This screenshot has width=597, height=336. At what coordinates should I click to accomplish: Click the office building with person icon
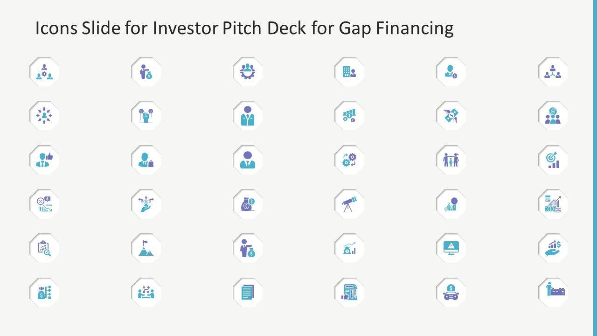click(349, 71)
